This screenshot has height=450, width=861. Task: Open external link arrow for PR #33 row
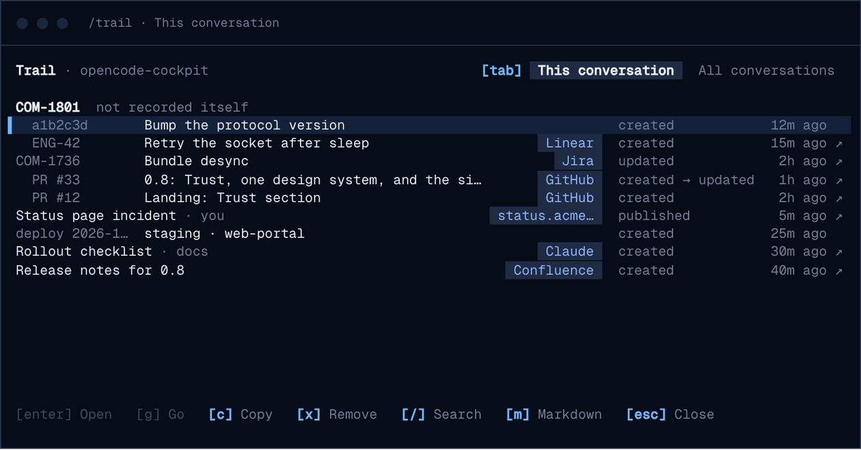[839, 181]
